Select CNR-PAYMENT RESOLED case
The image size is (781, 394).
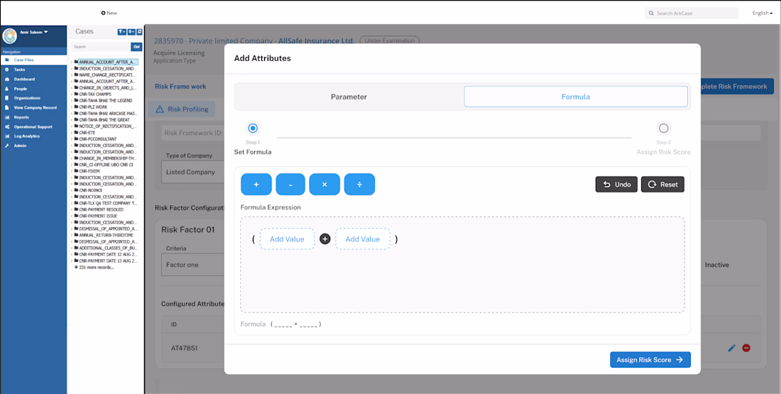(102, 209)
